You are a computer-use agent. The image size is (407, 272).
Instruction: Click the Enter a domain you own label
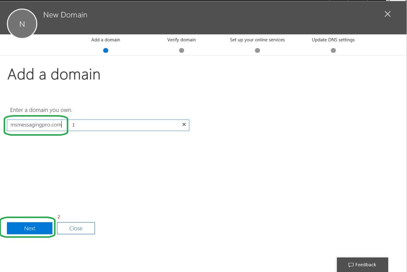point(41,110)
